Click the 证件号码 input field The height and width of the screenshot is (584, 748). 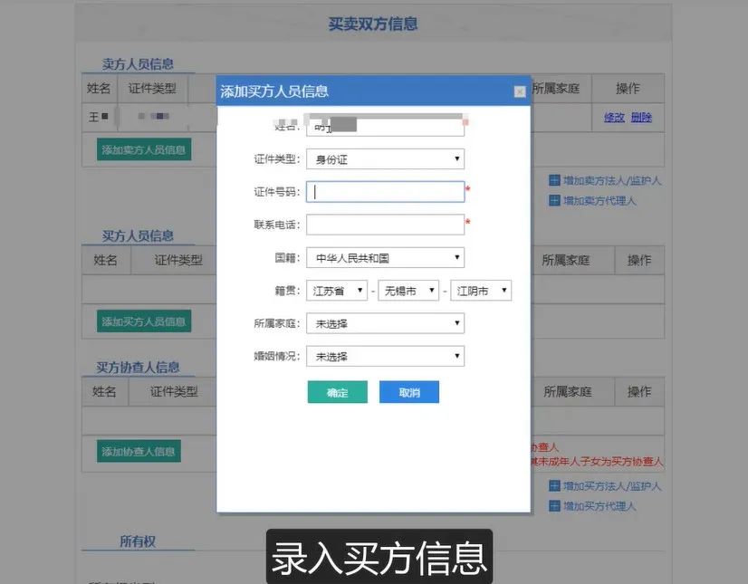pyautogui.click(x=385, y=191)
